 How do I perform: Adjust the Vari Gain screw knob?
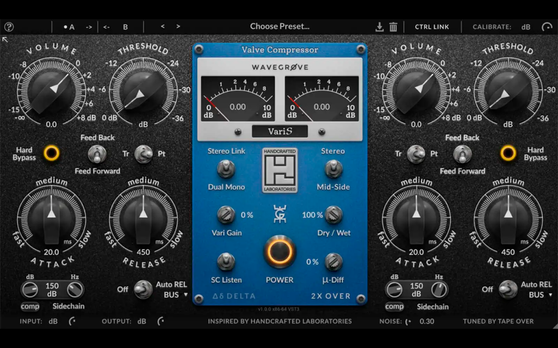(x=226, y=215)
